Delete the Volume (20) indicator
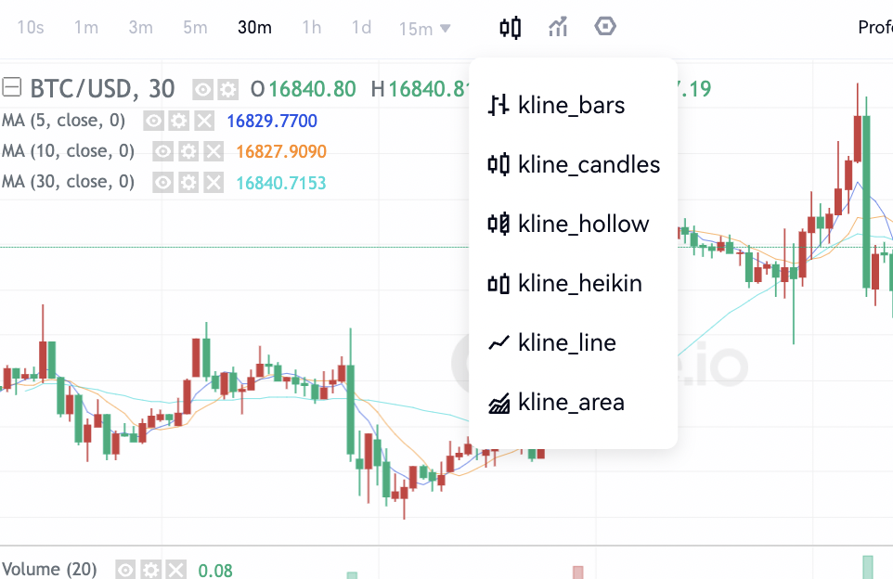This screenshot has height=579, width=893. tap(175, 570)
